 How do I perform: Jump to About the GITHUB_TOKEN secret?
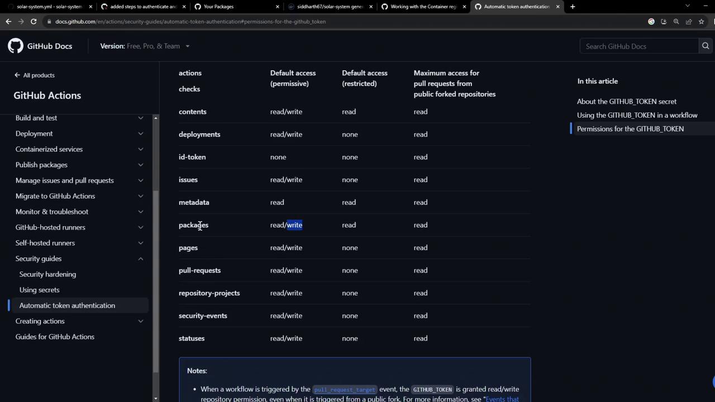627,102
